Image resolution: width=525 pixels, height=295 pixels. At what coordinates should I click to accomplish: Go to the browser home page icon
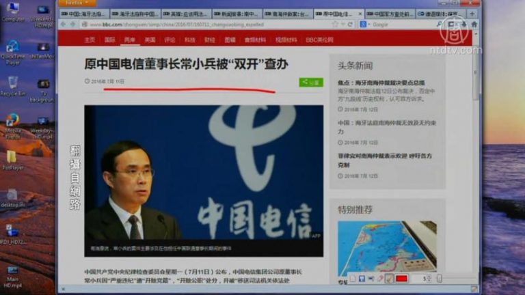click(474, 25)
